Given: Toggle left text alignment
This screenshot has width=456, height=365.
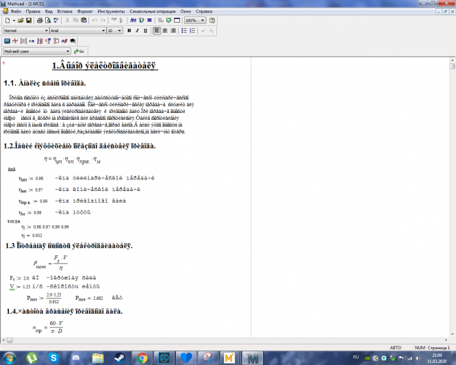Looking at the screenshot, I should point(157,31).
